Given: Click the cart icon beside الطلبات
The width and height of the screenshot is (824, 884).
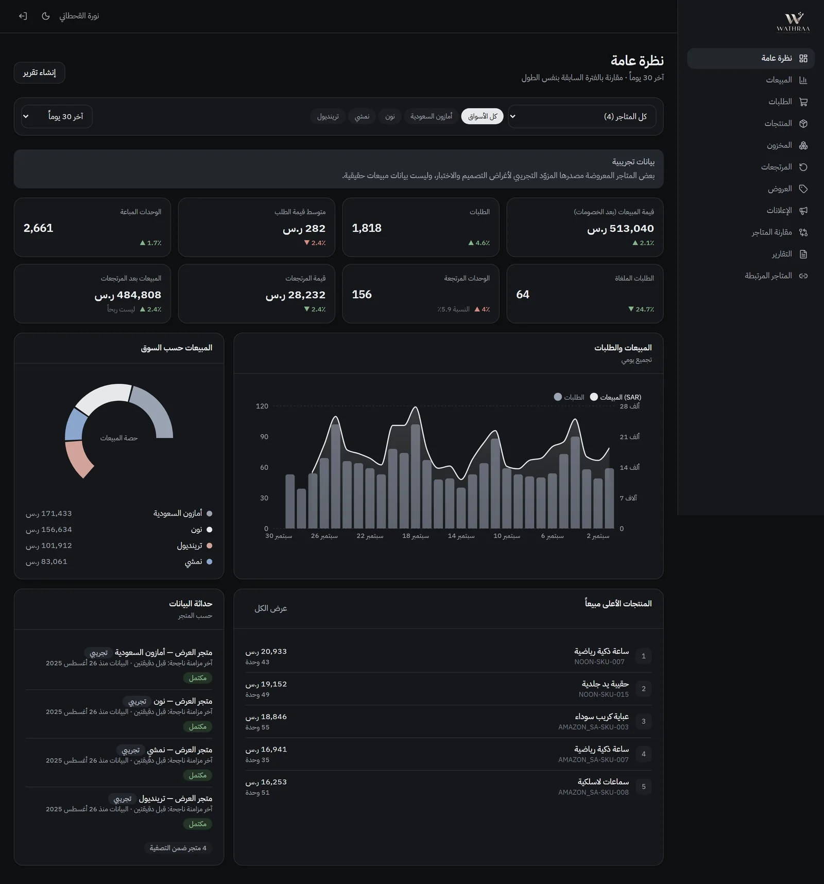Looking at the screenshot, I should (803, 102).
